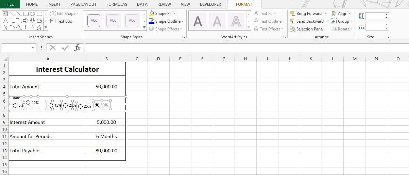Open Size dialog launcher
Viewport: 409px width, 175px height.
click(388, 37)
